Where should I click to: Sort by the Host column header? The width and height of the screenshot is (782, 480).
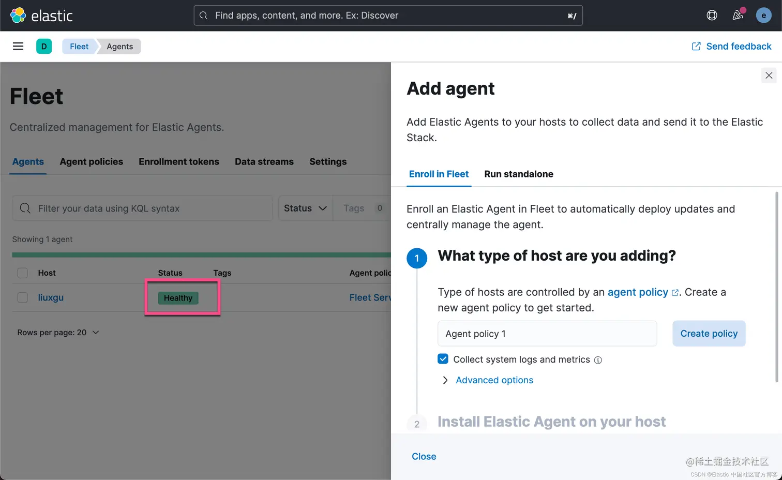[x=47, y=273]
